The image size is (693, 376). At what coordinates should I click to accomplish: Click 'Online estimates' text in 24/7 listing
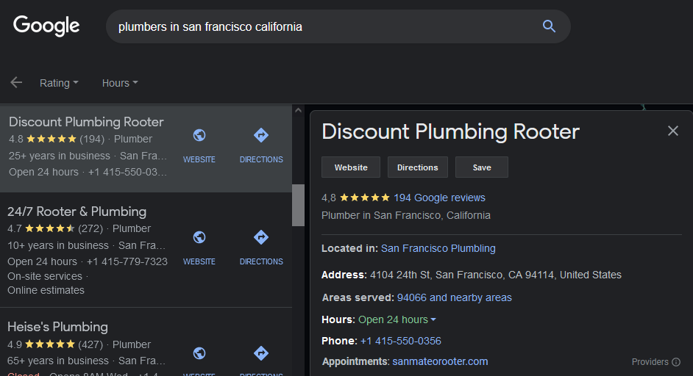[46, 290]
